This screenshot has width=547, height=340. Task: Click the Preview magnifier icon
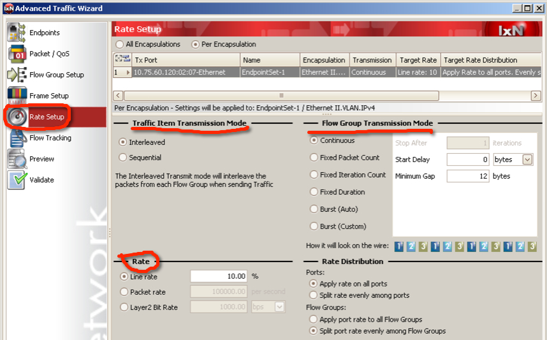pyautogui.click(x=17, y=159)
